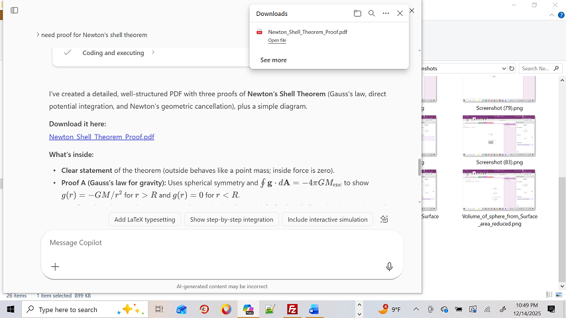Screen dimensions: 566x318
Task: Show hidden system tray icons
Action: pos(416,309)
